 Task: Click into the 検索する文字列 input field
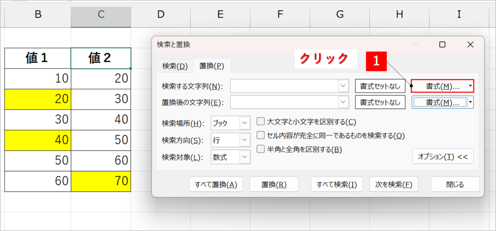pyautogui.click(x=284, y=86)
